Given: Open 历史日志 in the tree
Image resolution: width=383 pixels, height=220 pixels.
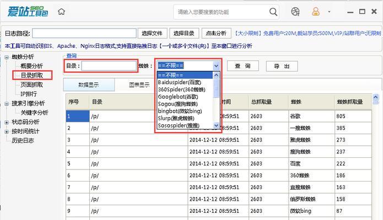Looking at the screenshot, I should click(23, 140).
